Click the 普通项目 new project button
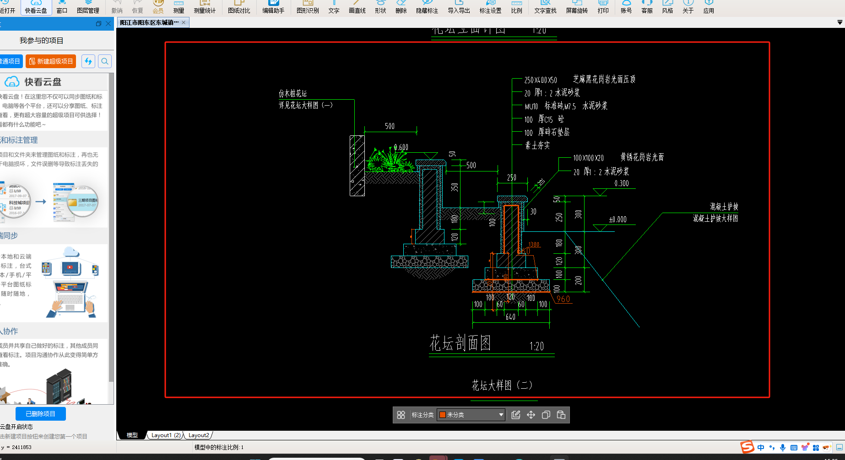Viewport: 845px width, 460px height. [x=11, y=61]
